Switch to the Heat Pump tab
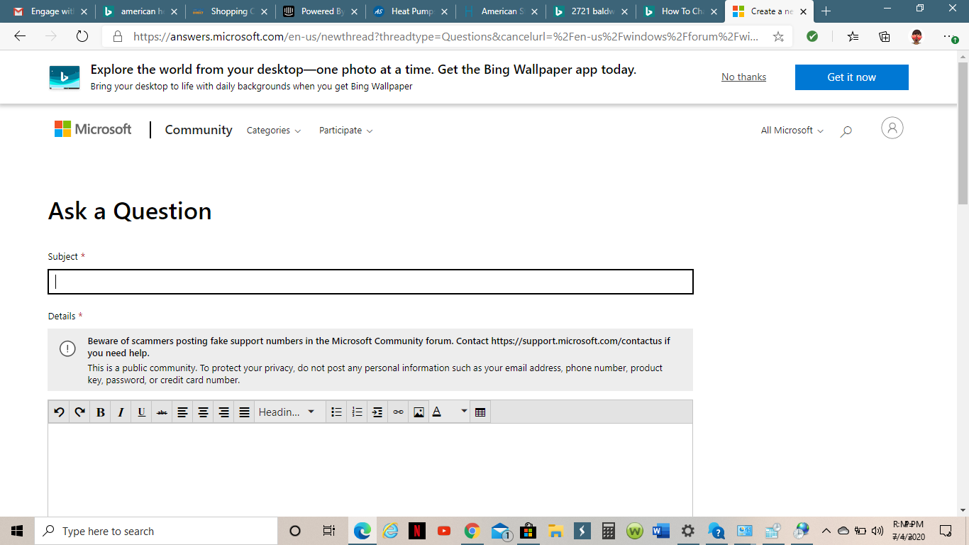Image resolution: width=969 pixels, height=545 pixels. click(x=409, y=11)
